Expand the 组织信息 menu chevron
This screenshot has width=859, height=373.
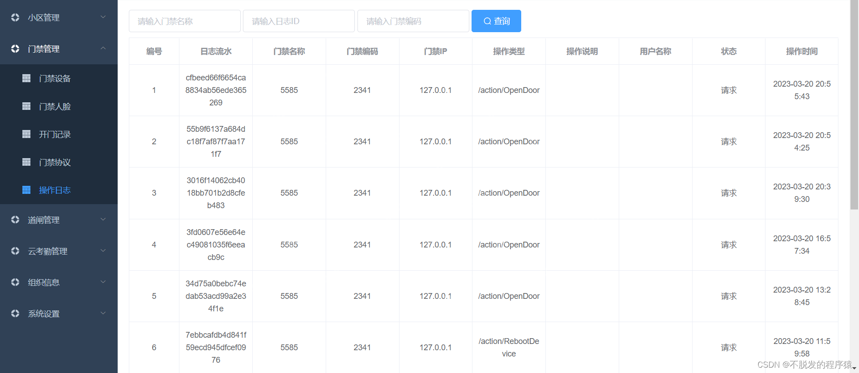pos(103,282)
